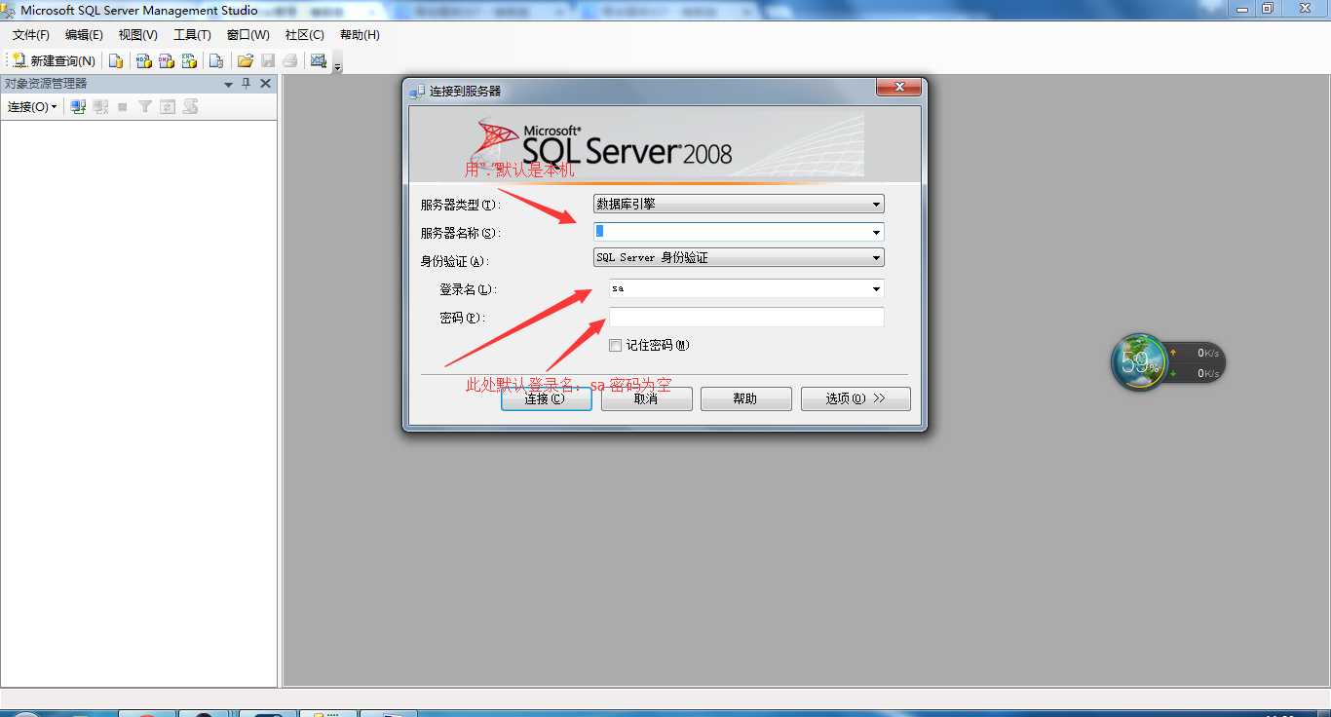The width and height of the screenshot is (1331, 717).
Task: Click the grayed-out save disk icon
Action: point(268,60)
